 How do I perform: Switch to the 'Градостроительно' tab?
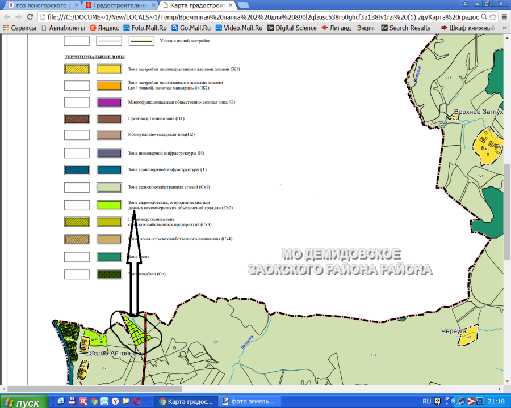point(120,5)
